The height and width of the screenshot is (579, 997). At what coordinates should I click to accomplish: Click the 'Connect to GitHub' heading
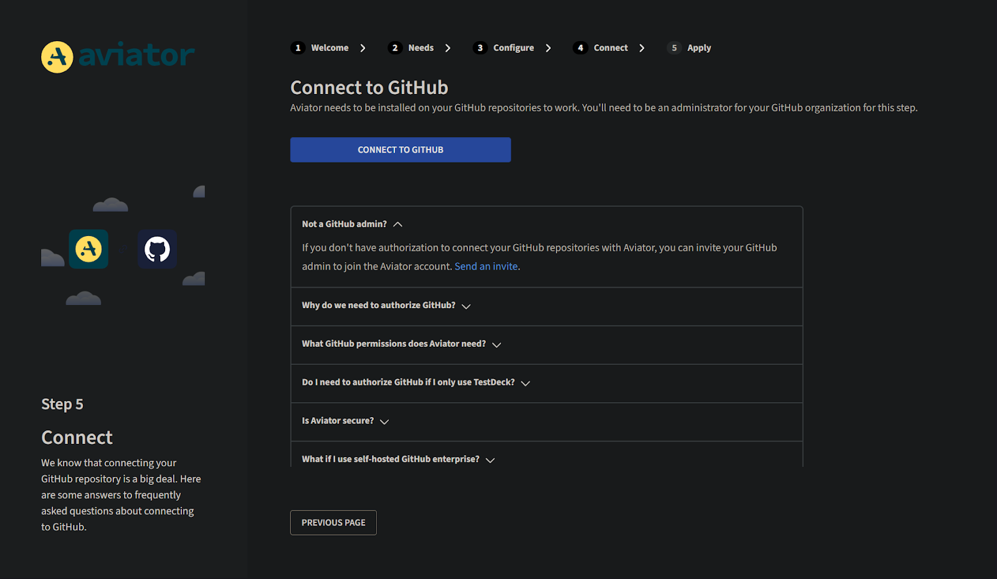tap(370, 88)
